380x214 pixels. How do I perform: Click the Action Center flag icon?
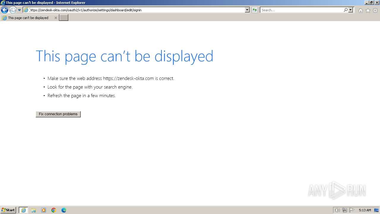(352, 210)
